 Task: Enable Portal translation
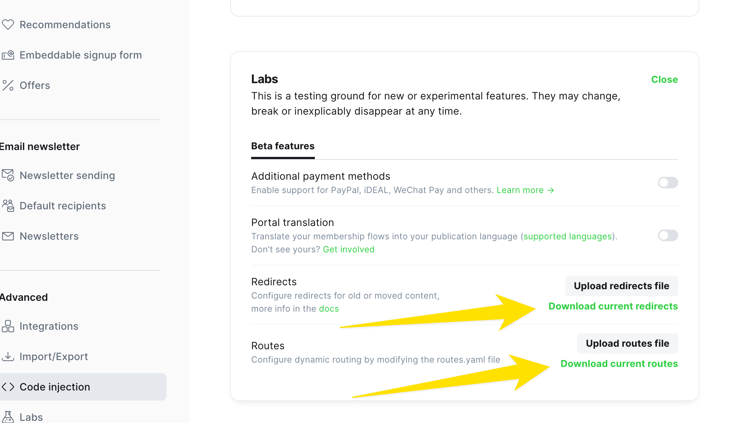point(668,235)
